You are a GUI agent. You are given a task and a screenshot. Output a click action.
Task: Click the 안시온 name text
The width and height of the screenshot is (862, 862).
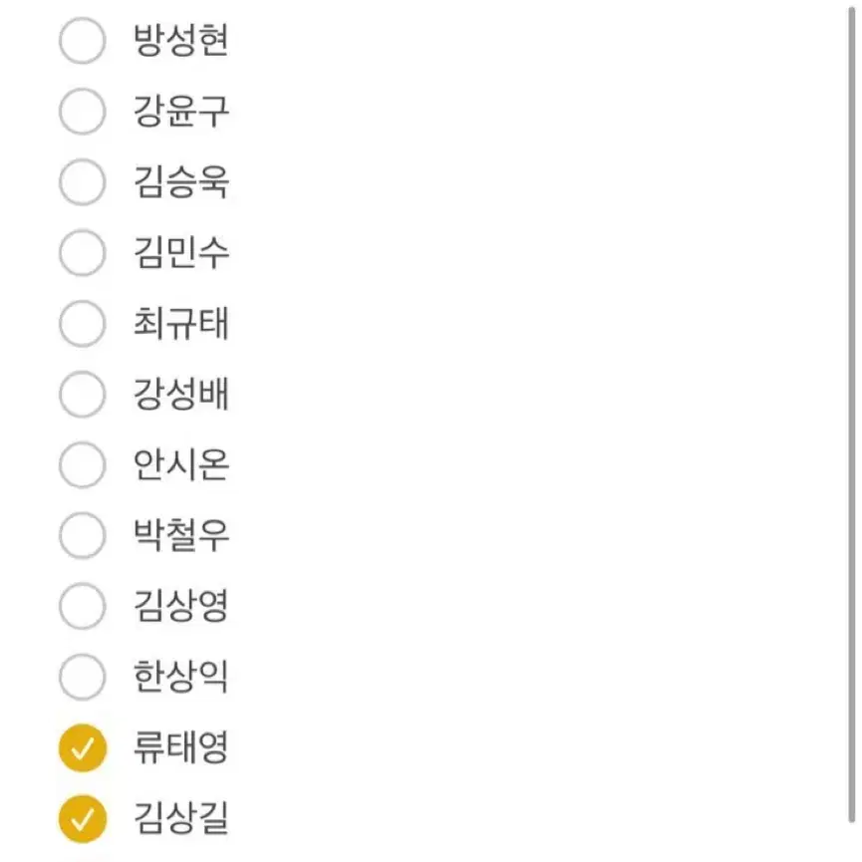click(180, 464)
